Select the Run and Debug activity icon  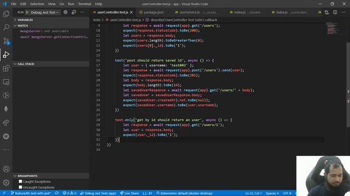pos(6,54)
